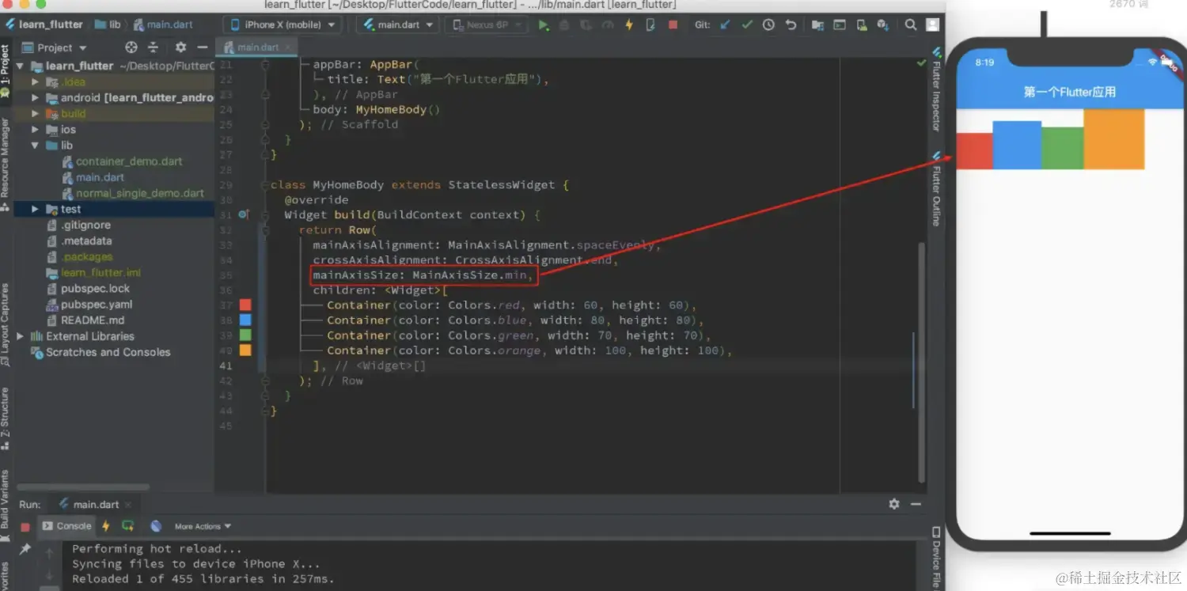Open the Flutter Outline side tab
The height and width of the screenshot is (591, 1187).
tap(936, 189)
